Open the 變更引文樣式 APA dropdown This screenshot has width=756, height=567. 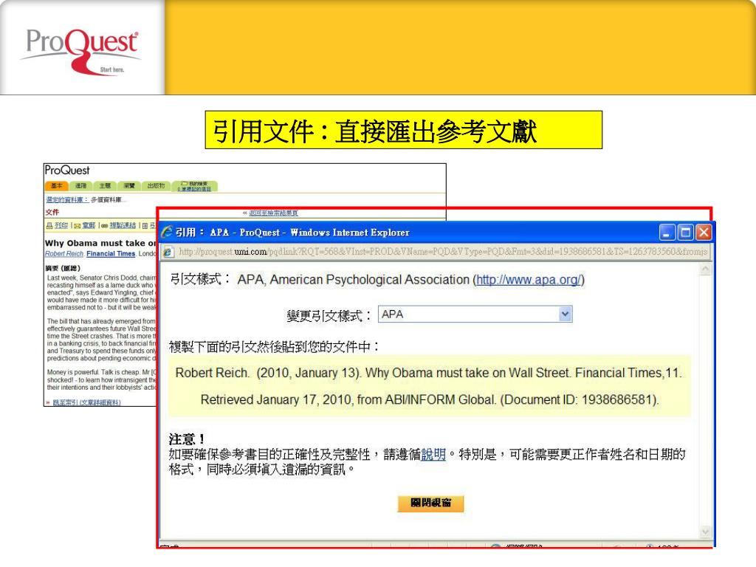click(475, 315)
